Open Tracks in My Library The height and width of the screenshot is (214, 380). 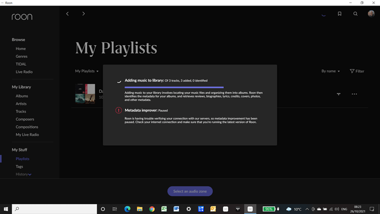(x=21, y=111)
